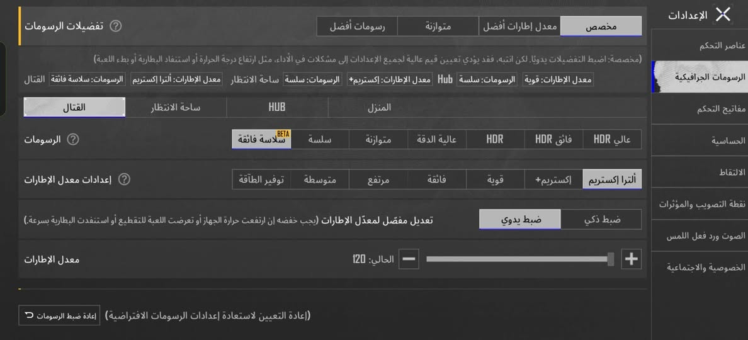
Task: Open help icon beside الرسومات quality row
Action: point(72,140)
